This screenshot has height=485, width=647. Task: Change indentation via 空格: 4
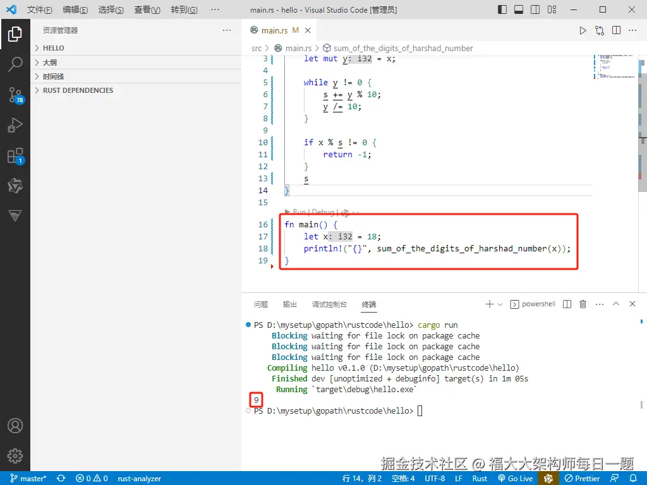click(402, 479)
